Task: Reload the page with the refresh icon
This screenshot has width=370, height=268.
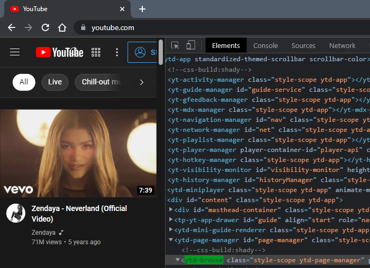Action: pyautogui.click(x=45, y=27)
